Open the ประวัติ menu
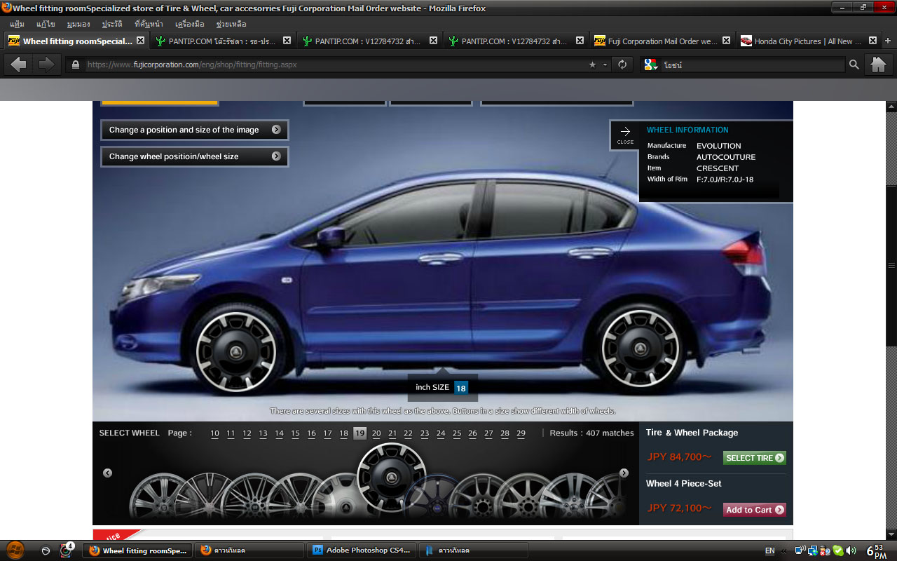Image resolution: width=897 pixels, height=561 pixels. point(112,24)
